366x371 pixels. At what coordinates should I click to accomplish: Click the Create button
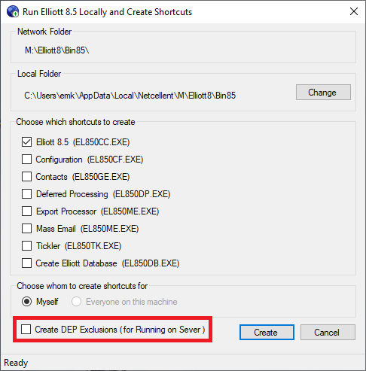tap(267, 333)
